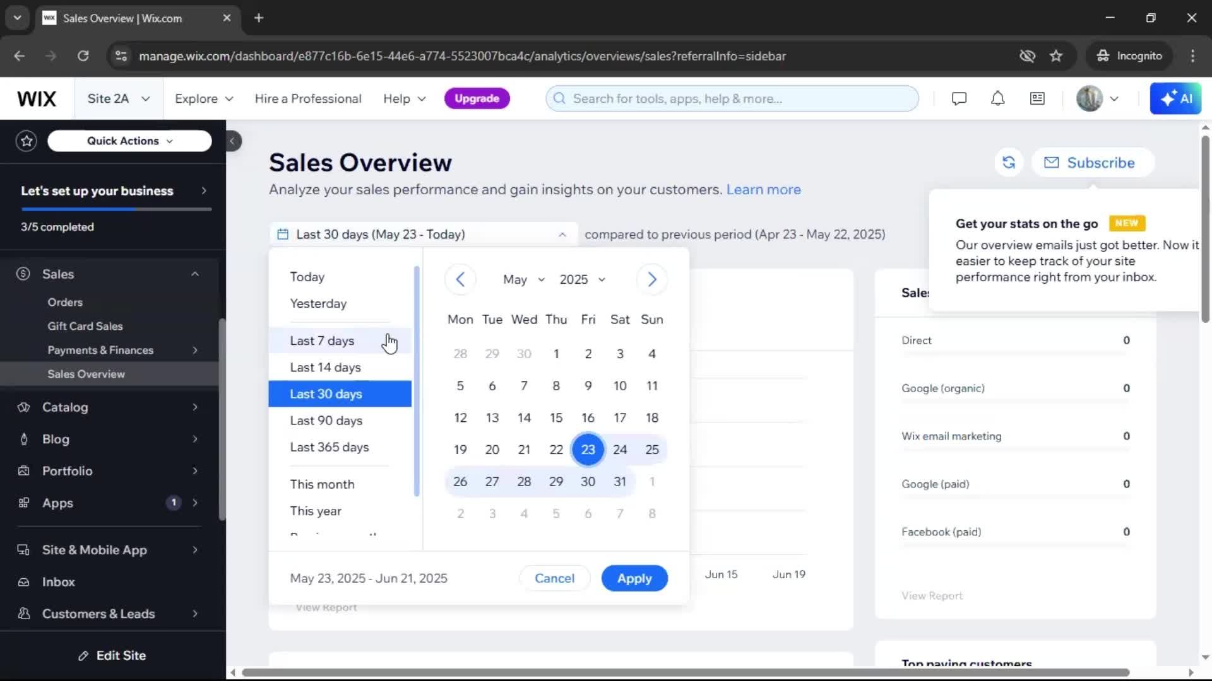Choose the Last 90 days preset
This screenshot has width=1212, height=681.
(340, 421)
